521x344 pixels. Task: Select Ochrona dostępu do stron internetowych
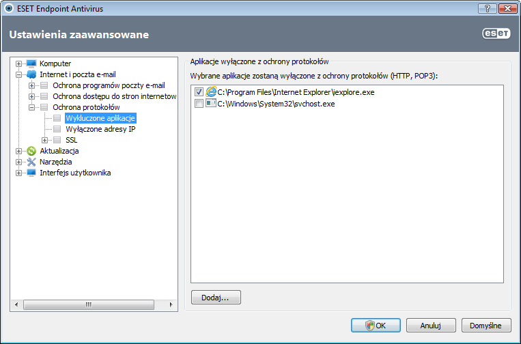(114, 97)
